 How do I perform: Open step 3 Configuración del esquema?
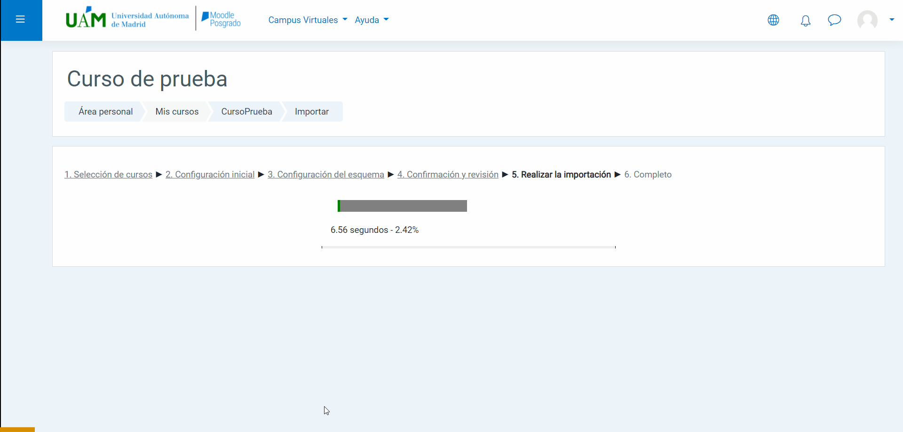pyautogui.click(x=325, y=175)
